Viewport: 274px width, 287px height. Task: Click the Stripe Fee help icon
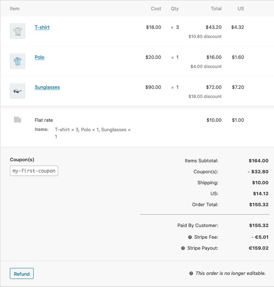[x=190, y=237]
